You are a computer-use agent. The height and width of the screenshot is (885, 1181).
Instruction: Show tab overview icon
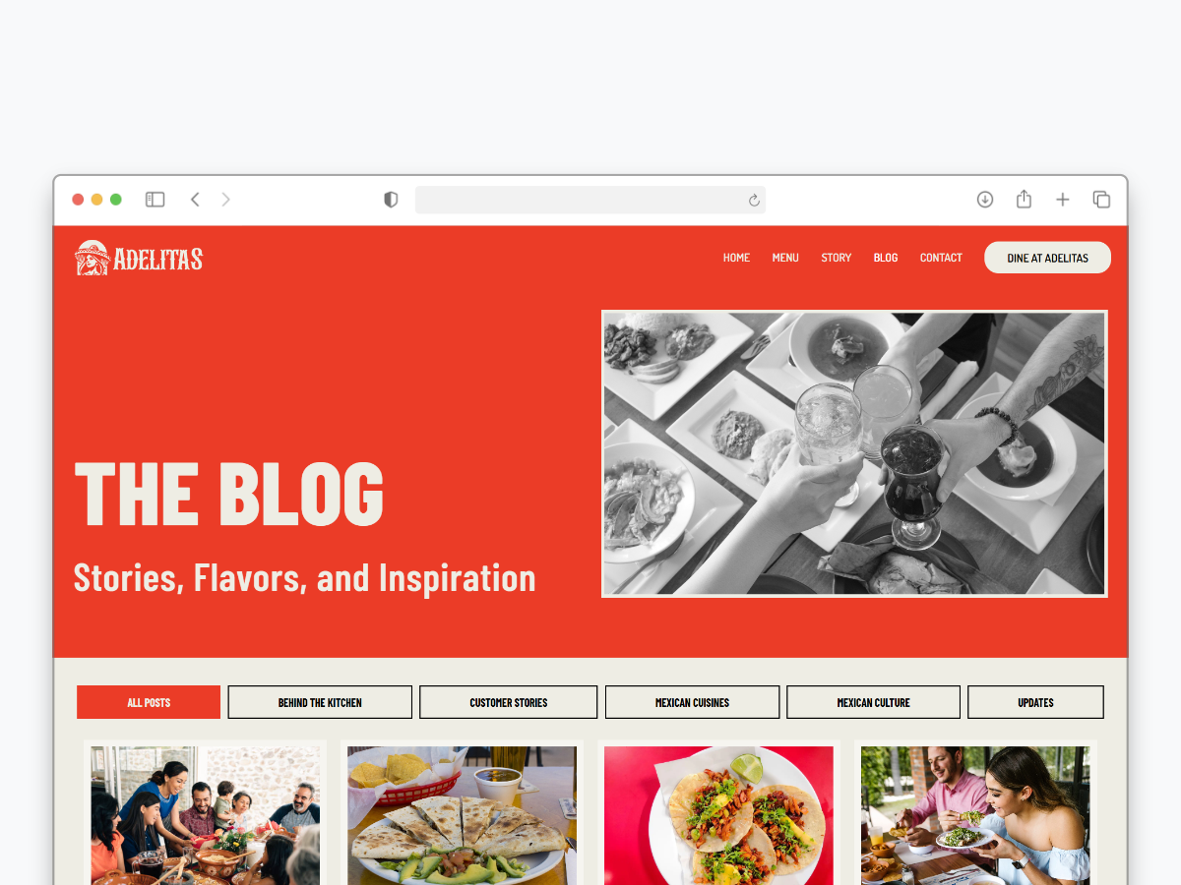pos(1101,200)
